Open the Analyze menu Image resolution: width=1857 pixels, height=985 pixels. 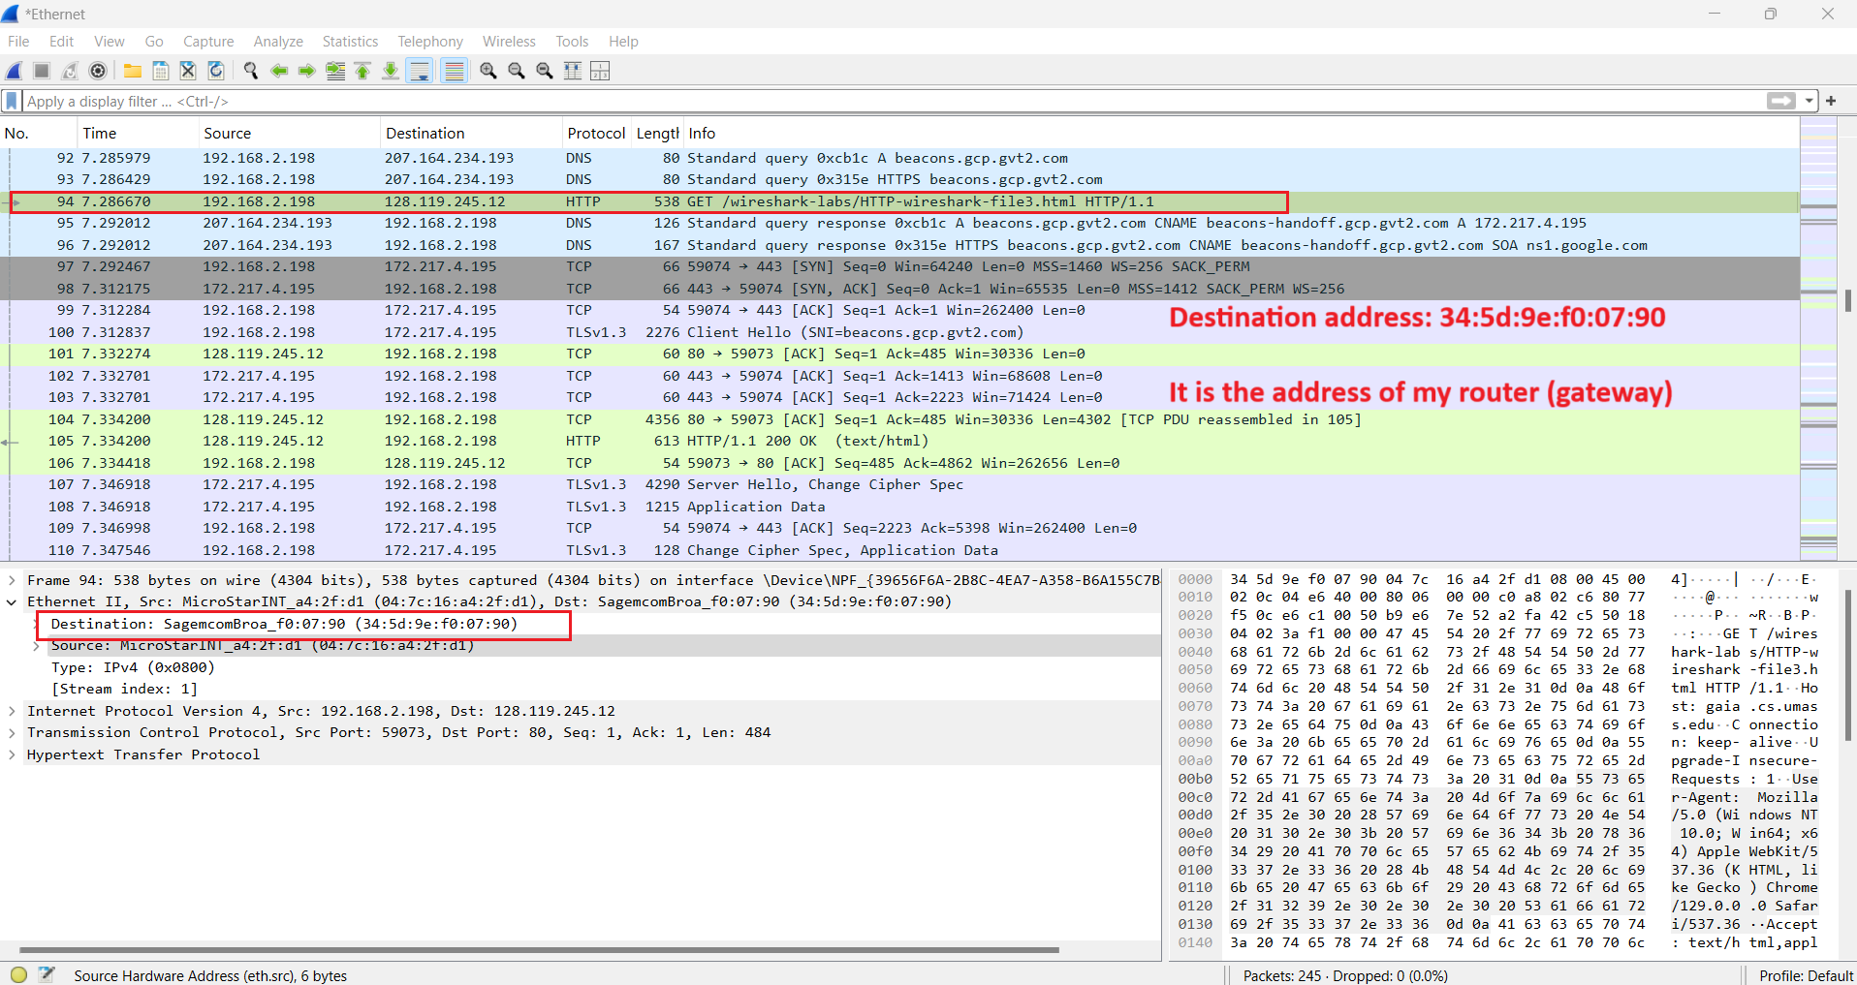278,42
